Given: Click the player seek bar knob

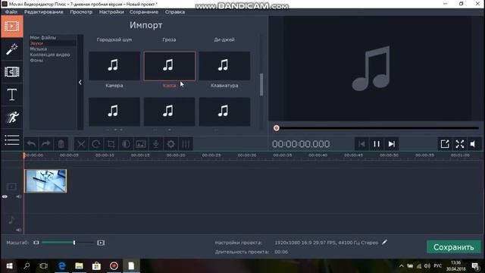Looking at the screenshot, I should pyautogui.click(x=276, y=128).
